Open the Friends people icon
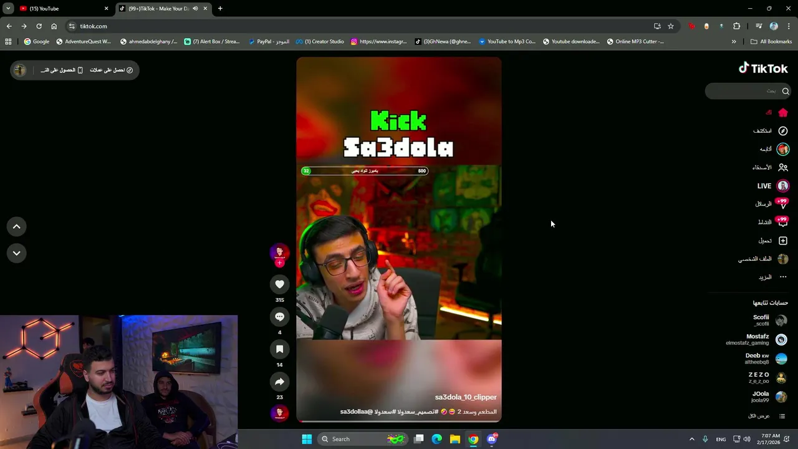 point(783,167)
